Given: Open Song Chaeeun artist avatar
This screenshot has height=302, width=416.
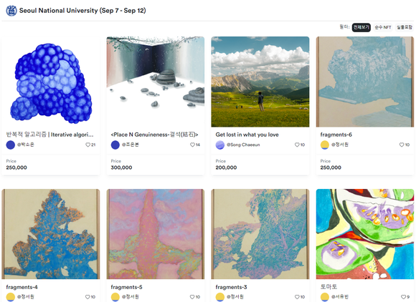Looking at the screenshot, I should [220, 145].
